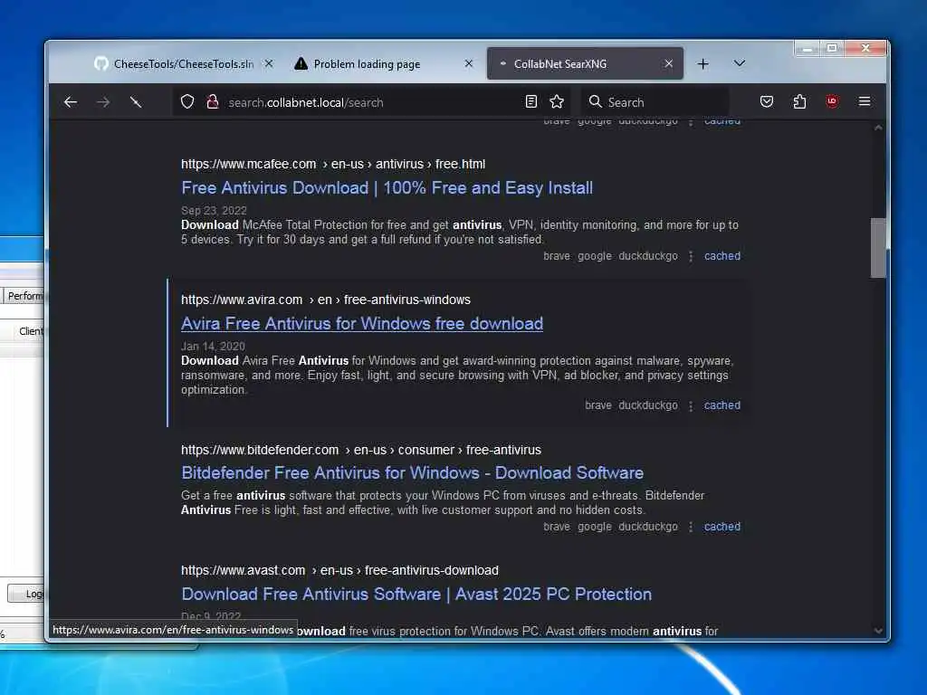Switch to the CheeseTools/CheeseTools.sln tab
This screenshot has height=695, width=927.
[183, 64]
